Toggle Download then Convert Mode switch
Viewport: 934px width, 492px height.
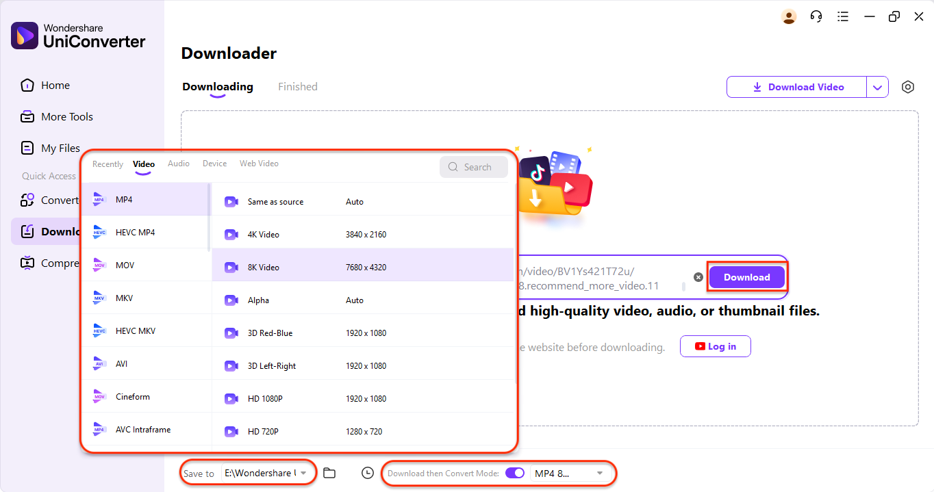point(515,473)
